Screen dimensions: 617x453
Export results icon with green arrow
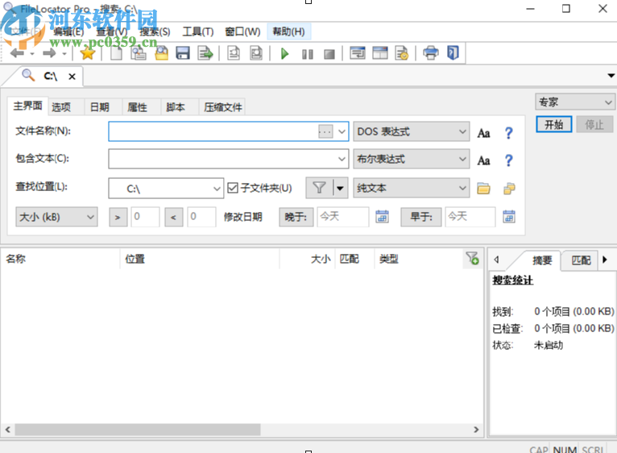205,52
